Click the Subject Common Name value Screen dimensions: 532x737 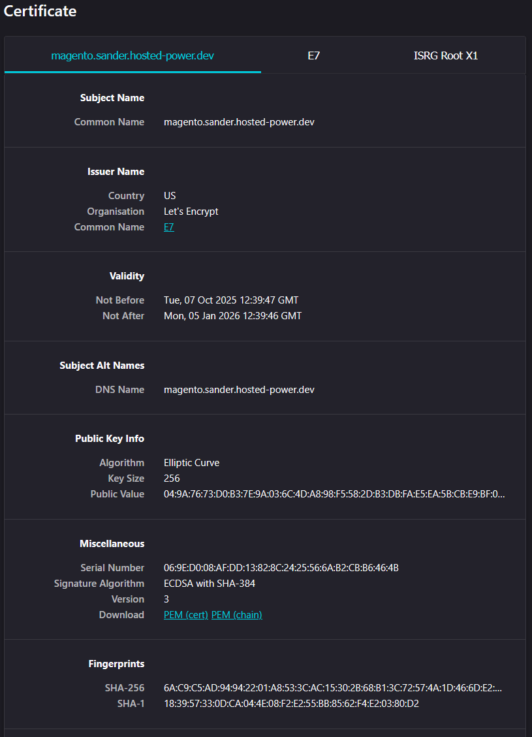239,121
